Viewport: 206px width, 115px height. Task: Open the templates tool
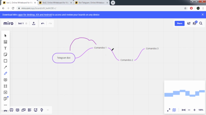5,42
